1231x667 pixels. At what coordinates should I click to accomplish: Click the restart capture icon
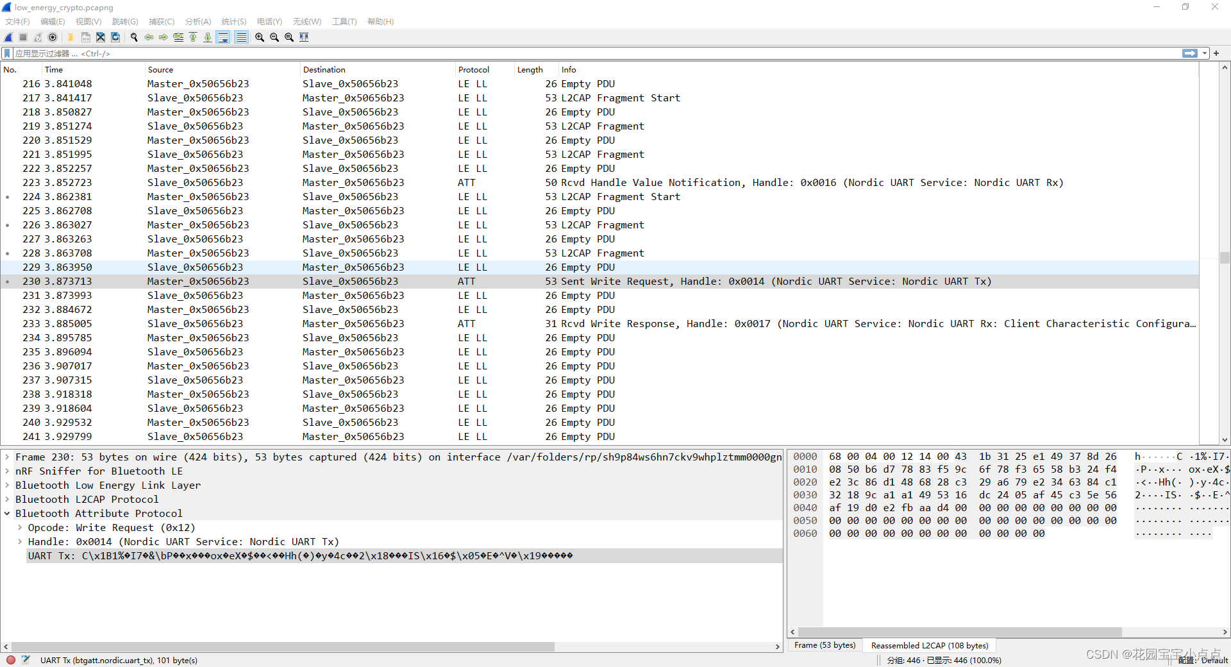(x=38, y=37)
